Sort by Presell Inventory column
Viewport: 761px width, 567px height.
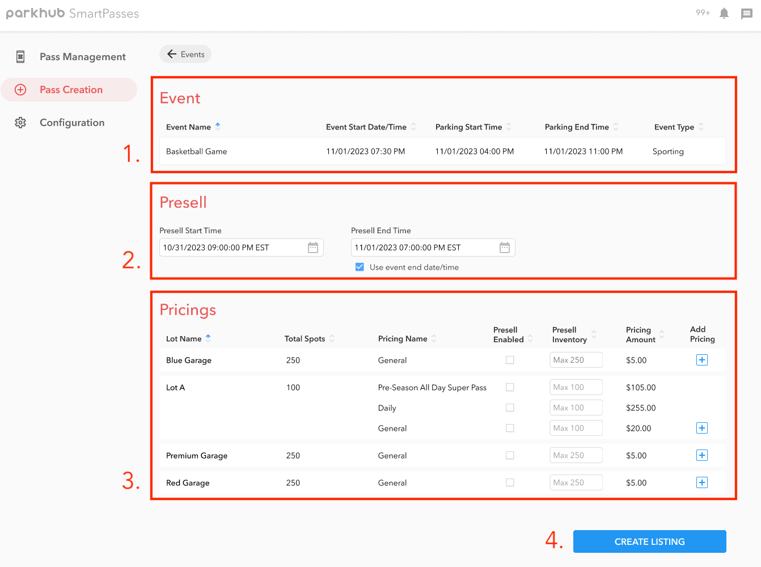(x=594, y=334)
